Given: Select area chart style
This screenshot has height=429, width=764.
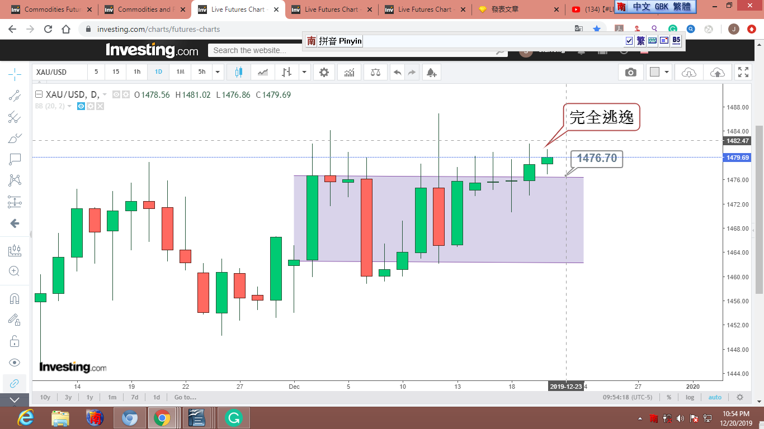Looking at the screenshot, I should pos(263,72).
